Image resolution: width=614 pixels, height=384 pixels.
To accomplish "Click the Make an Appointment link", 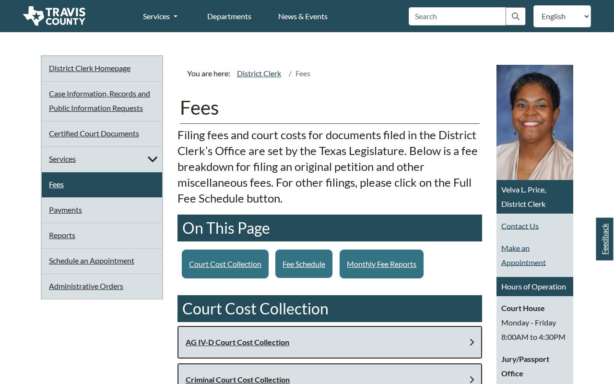I will [523, 255].
